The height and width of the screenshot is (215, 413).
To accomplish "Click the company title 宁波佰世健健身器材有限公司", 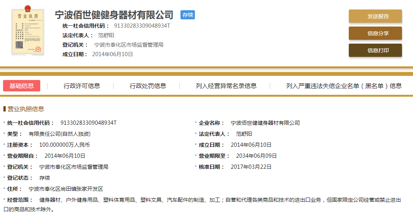I will click(114, 15).
